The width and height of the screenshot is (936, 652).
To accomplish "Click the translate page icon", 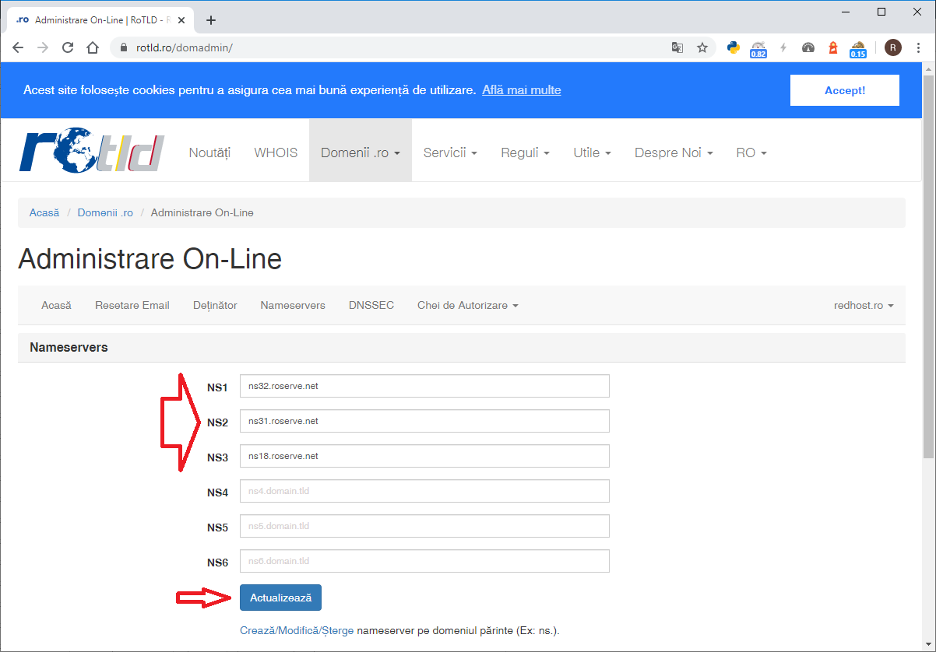I will coord(677,47).
